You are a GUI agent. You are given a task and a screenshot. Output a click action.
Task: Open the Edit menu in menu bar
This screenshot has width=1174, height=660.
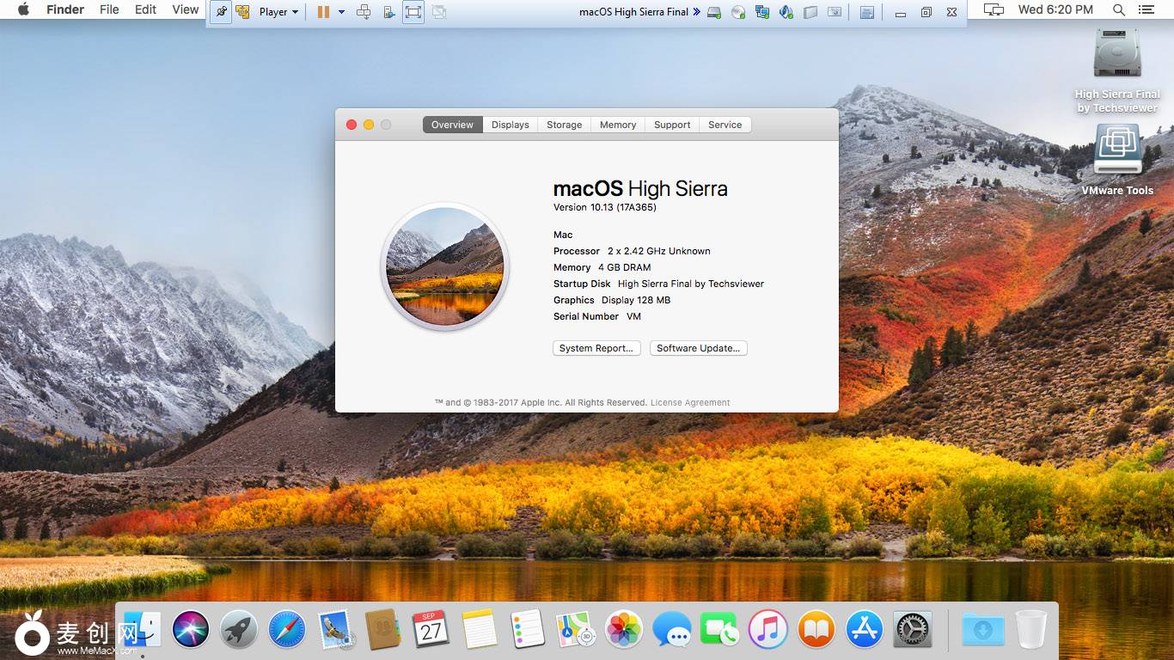click(145, 9)
